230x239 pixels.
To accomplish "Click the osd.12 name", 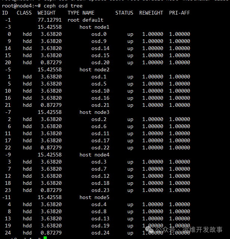I will (x=100, y=176).
